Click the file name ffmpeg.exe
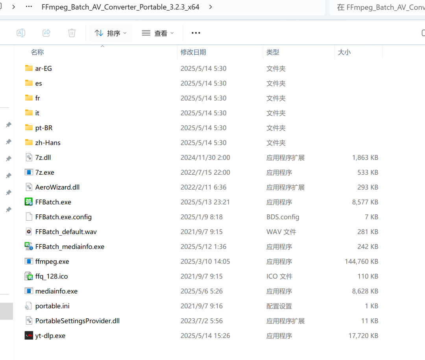 point(52,261)
